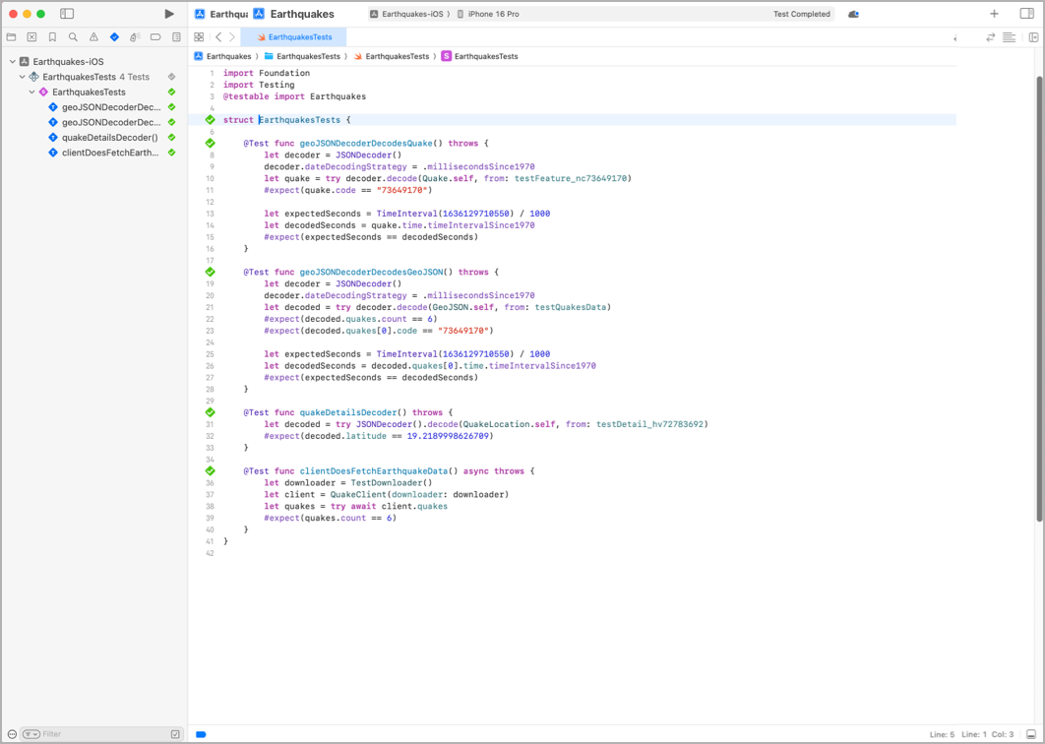Click the testFeature_nc73649170 identifier
Image resolution: width=1045 pixels, height=744 pixels.
pos(572,179)
